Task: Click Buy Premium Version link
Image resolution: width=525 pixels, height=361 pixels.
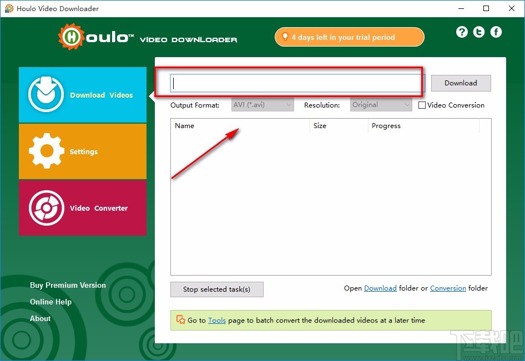Action: point(68,285)
